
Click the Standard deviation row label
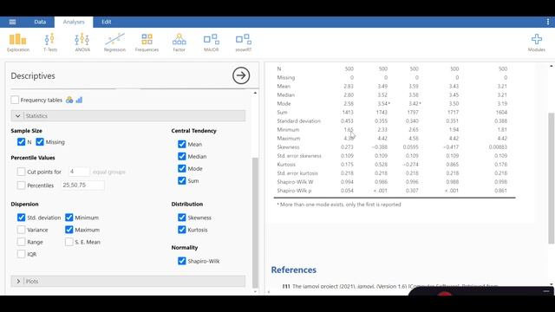[298, 121]
